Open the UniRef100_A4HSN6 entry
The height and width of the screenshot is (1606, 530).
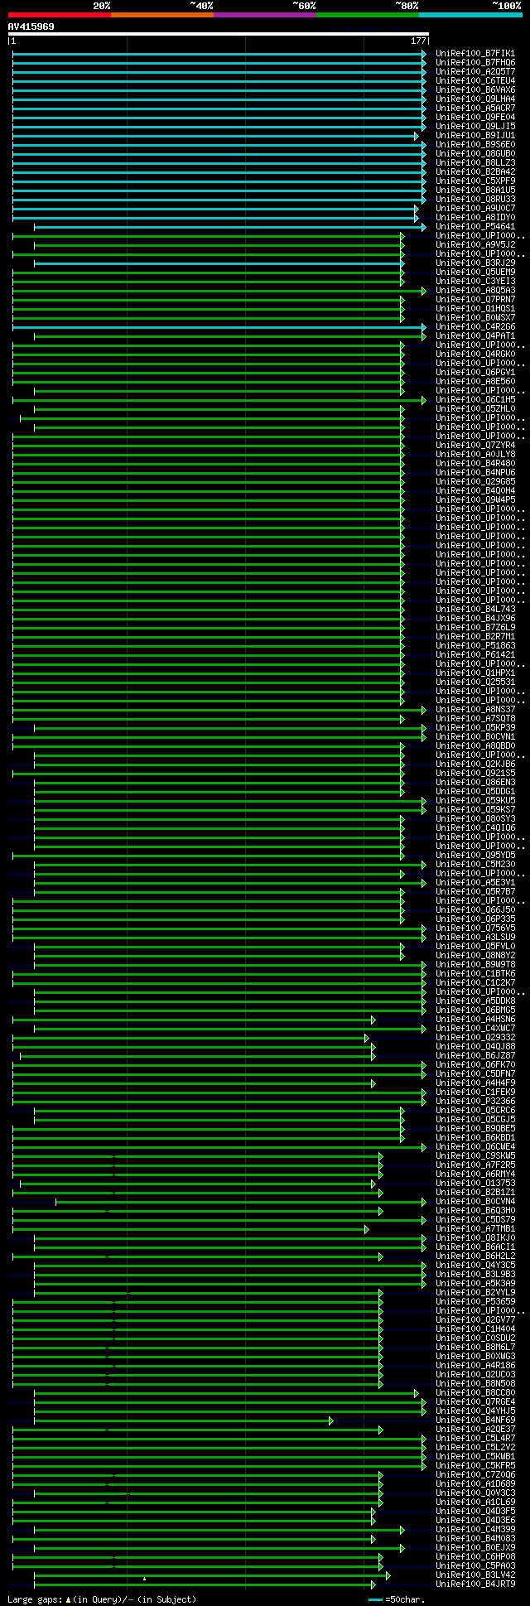[475, 1020]
